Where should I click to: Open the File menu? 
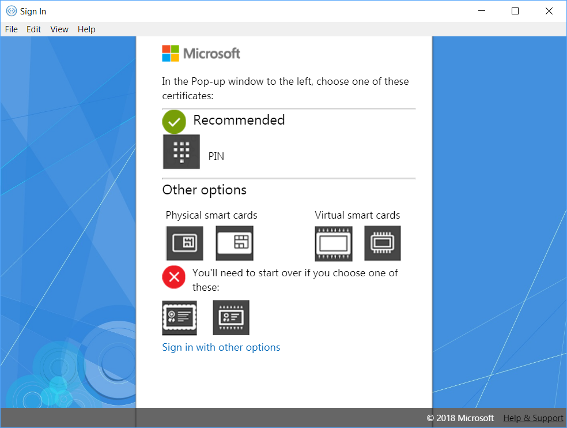point(11,29)
